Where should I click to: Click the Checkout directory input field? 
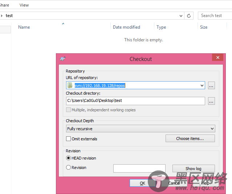(x=135, y=101)
